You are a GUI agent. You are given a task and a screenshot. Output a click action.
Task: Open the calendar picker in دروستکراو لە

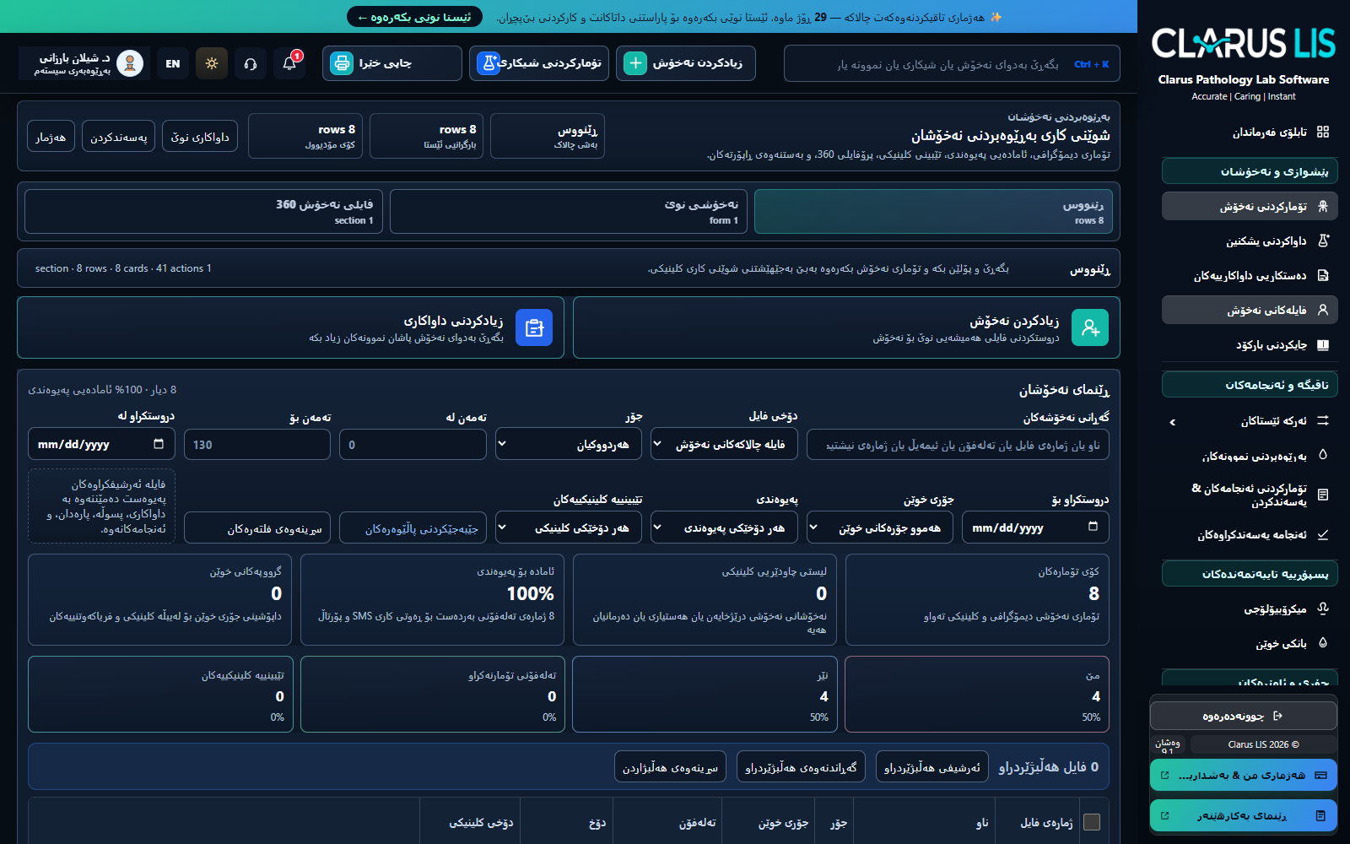click(x=159, y=444)
